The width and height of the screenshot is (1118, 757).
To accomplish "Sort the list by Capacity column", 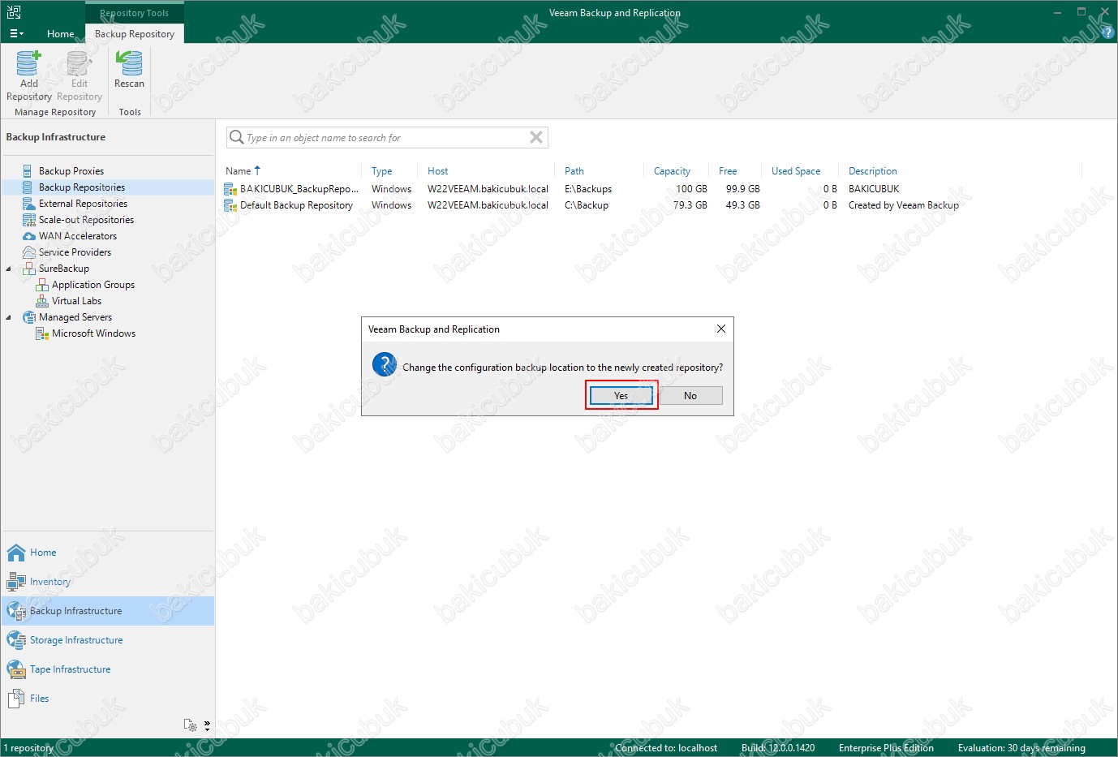I will (x=672, y=171).
